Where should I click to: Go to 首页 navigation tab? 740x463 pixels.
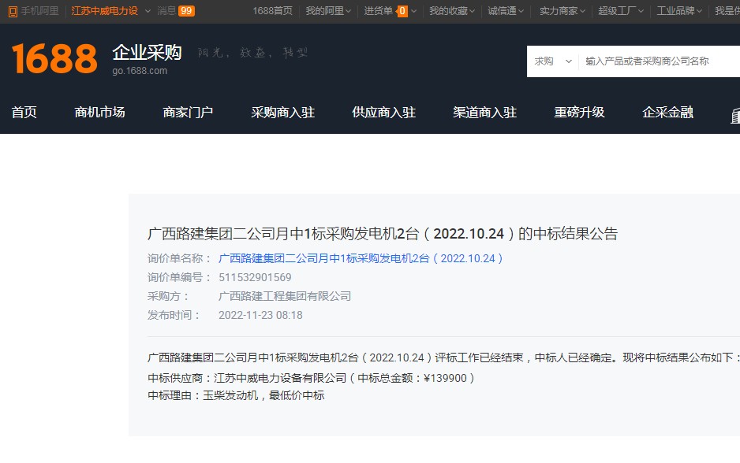tap(24, 112)
